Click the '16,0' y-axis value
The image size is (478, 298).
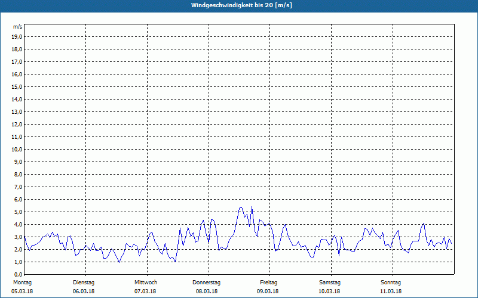(17, 74)
